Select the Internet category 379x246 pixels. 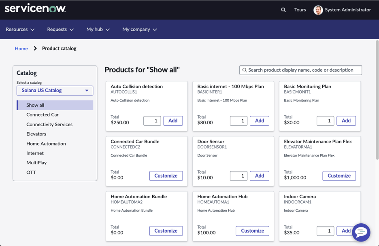tap(35, 153)
